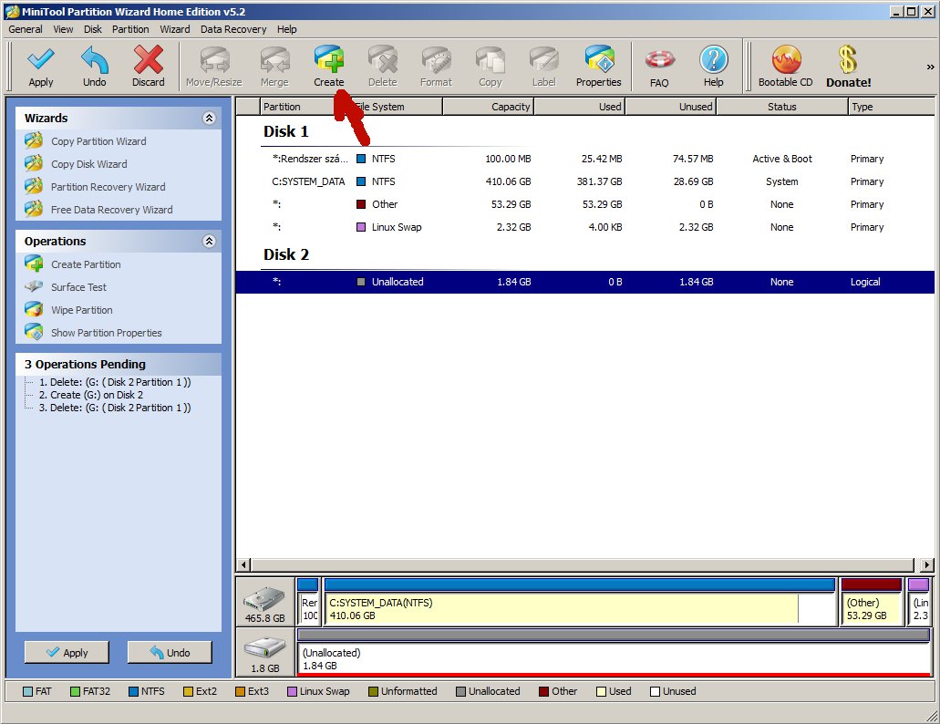Select pending operation 2 Create (G:)
This screenshot has width=940, height=724.
pos(90,395)
